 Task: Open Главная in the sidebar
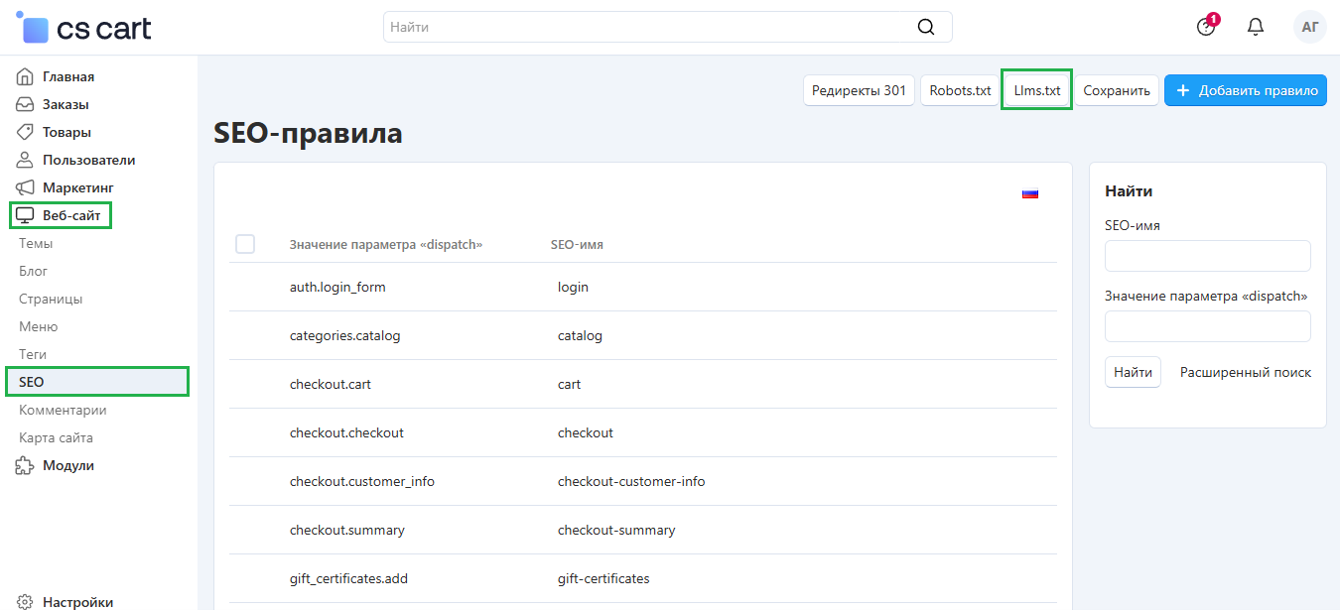coord(67,76)
